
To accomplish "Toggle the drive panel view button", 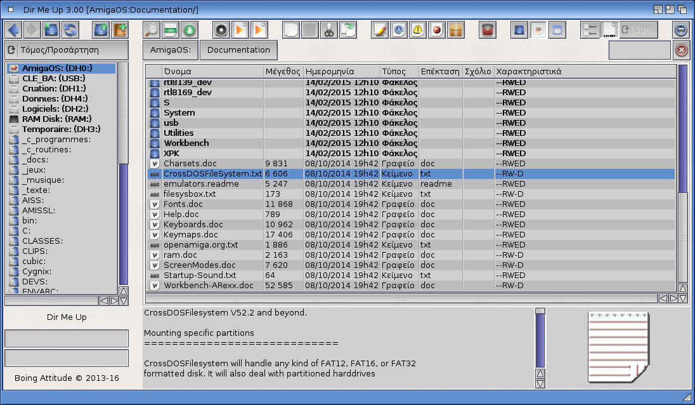I will click(520, 30).
